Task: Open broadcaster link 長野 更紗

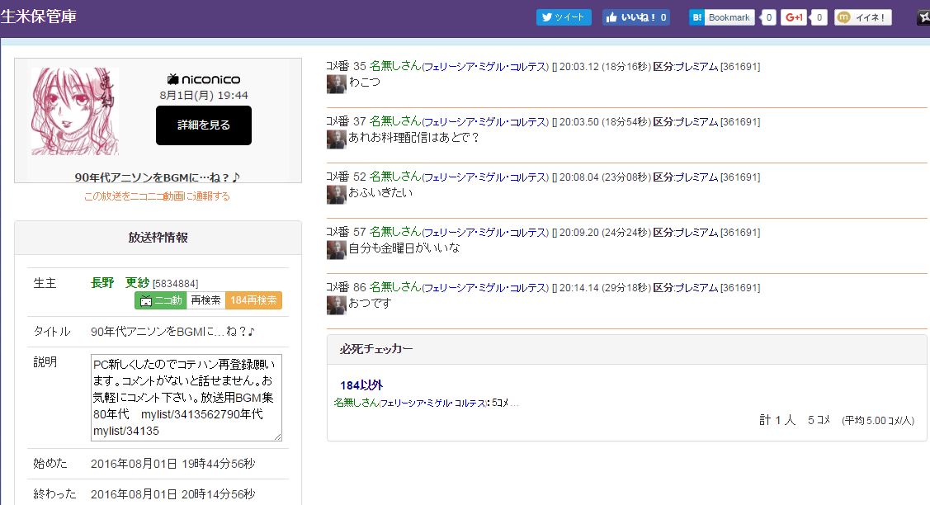Action: coord(120,283)
